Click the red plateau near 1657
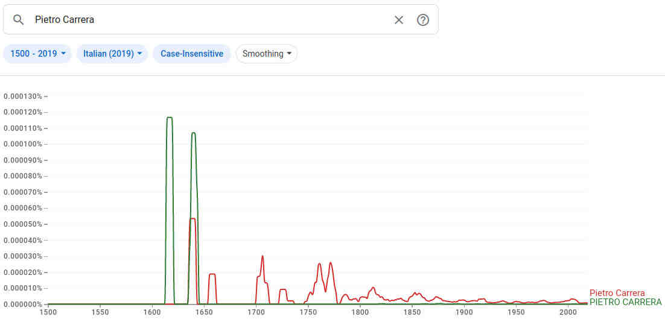Viewport: 665px width, 325px height. (x=212, y=274)
